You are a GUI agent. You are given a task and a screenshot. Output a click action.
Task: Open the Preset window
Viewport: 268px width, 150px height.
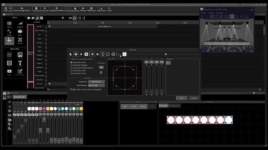67,9
